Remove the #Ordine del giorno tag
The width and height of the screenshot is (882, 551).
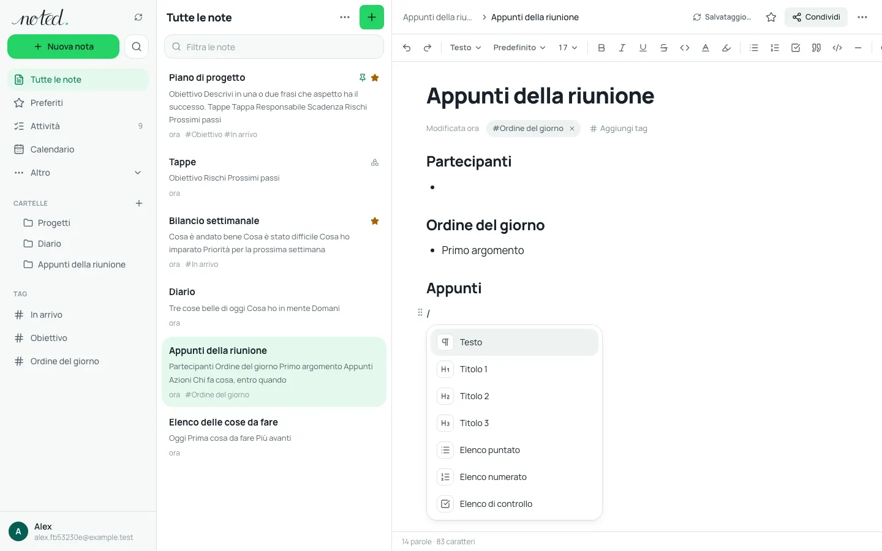572,129
